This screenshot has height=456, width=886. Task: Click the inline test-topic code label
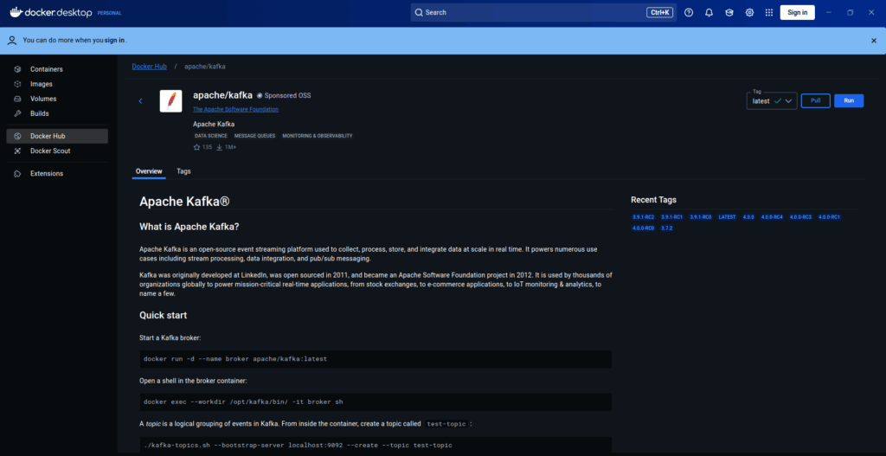click(x=447, y=424)
